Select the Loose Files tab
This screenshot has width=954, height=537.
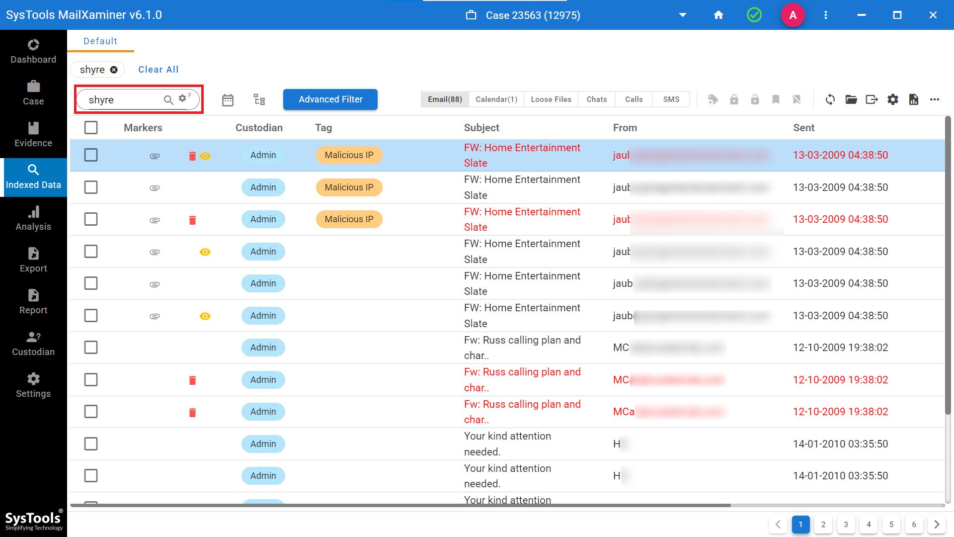[551, 99]
